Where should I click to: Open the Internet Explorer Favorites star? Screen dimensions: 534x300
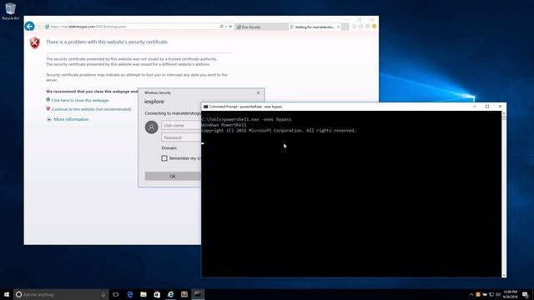[360, 26]
